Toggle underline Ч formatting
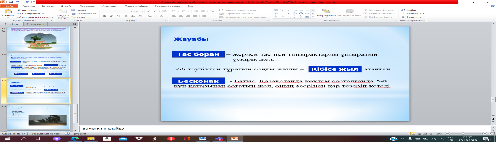Image resolution: width=496 pixels, height=142 pixels. pyautogui.click(x=119, y=16)
